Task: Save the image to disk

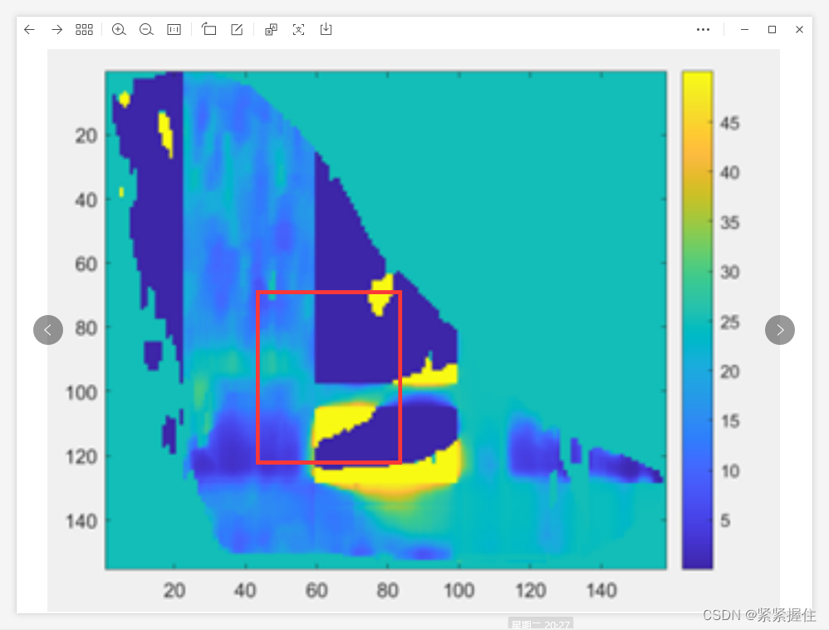Action: [x=325, y=29]
